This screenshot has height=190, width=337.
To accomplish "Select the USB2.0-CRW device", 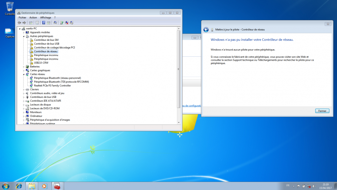I will tap(41, 63).
